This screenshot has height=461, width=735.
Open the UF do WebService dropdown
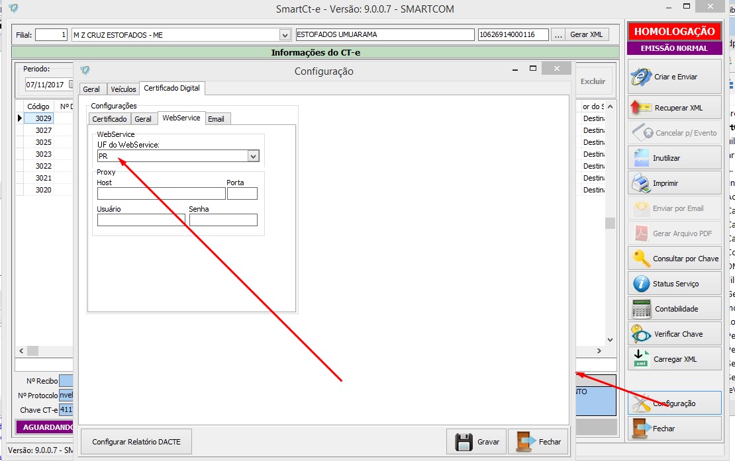coord(253,156)
